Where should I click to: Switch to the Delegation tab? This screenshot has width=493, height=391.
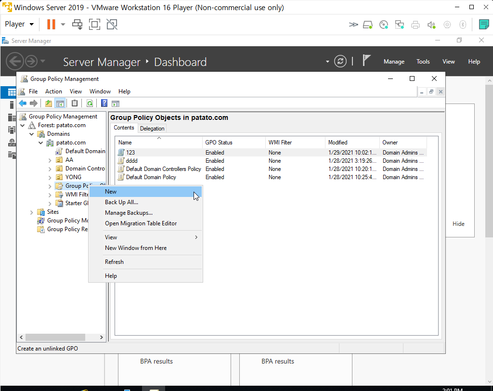(152, 129)
